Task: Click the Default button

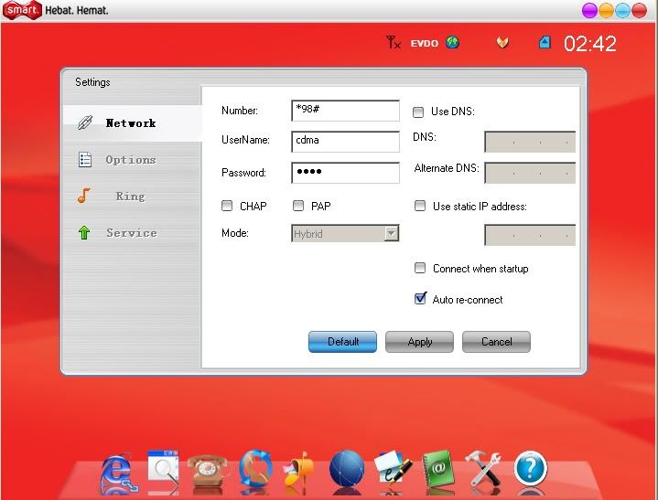Action: pos(342,342)
